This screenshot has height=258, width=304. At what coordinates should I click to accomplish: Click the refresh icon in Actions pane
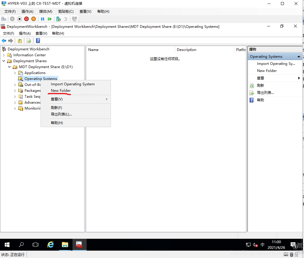point(252,86)
